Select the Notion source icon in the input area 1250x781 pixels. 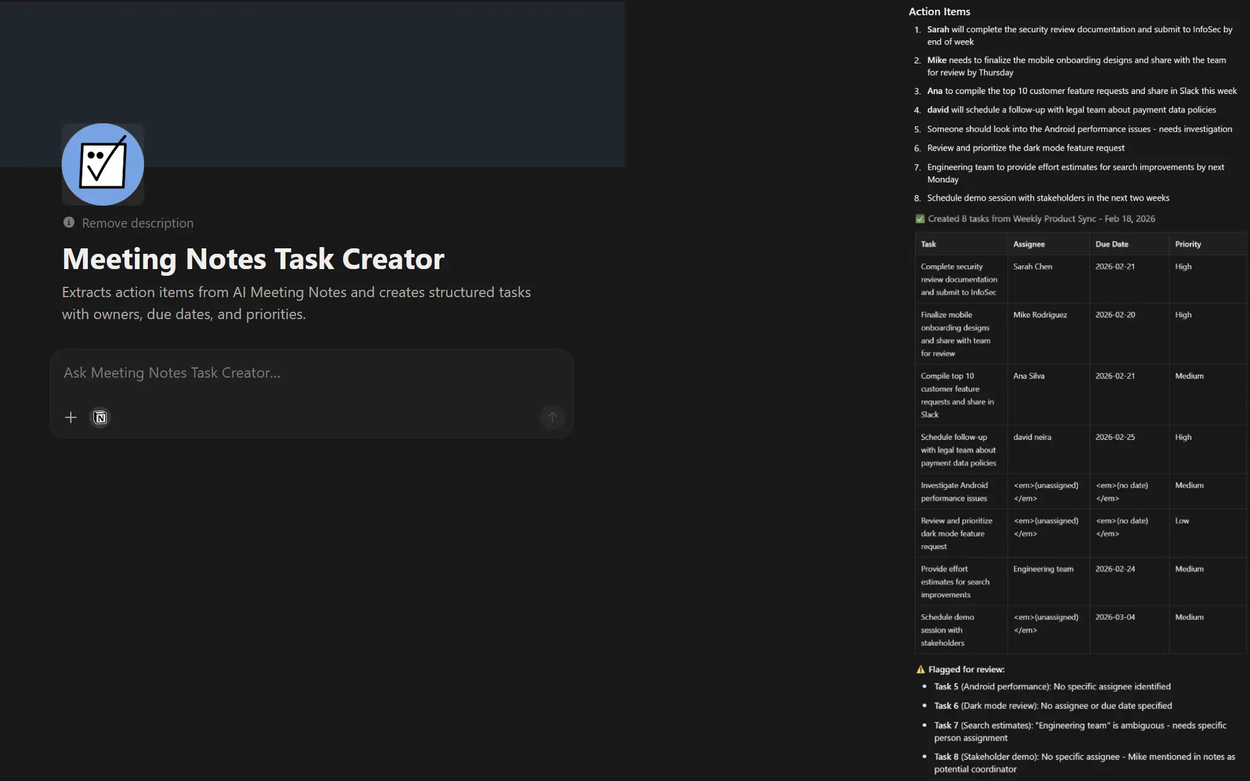[100, 417]
